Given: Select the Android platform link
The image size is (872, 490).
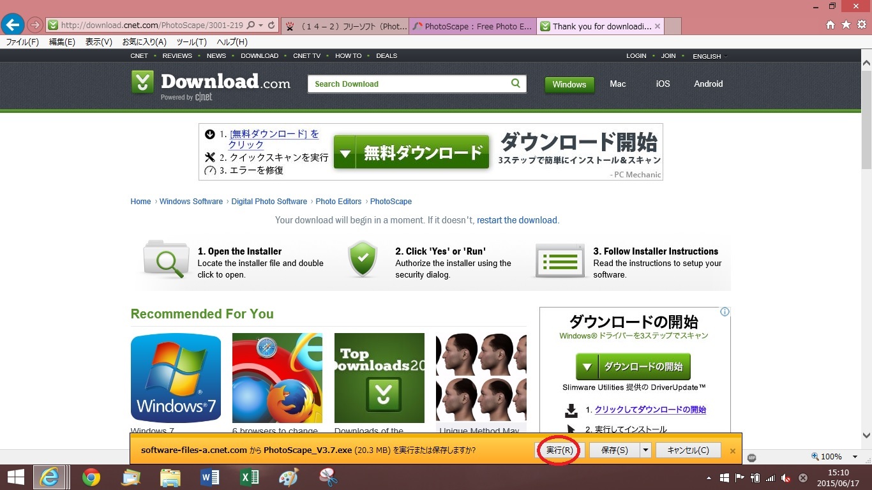Looking at the screenshot, I should [x=709, y=84].
